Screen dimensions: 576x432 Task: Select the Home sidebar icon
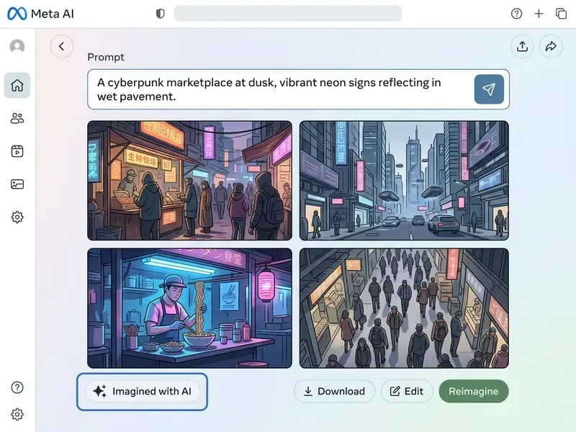point(17,85)
